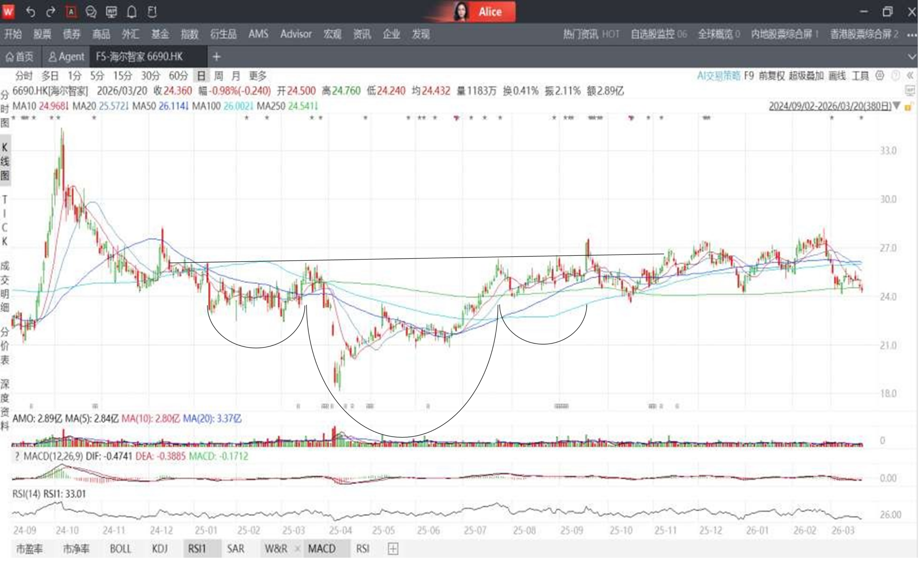Click the lock icon beside date range
The height and width of the screenshot is (567, 923).
tap(908, 107)
